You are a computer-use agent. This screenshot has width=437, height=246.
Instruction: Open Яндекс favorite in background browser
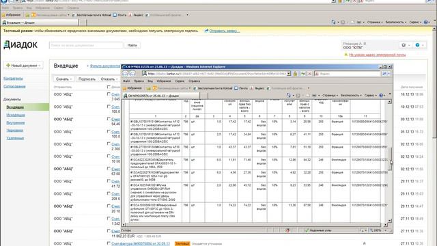(136, 15)
